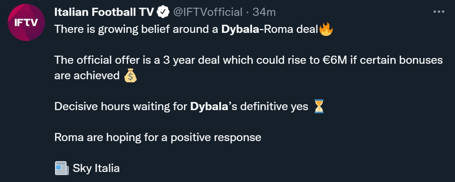455x182 pixels.
Task: Click the Sky Italia source text
Action: click(x=96, y=168)
